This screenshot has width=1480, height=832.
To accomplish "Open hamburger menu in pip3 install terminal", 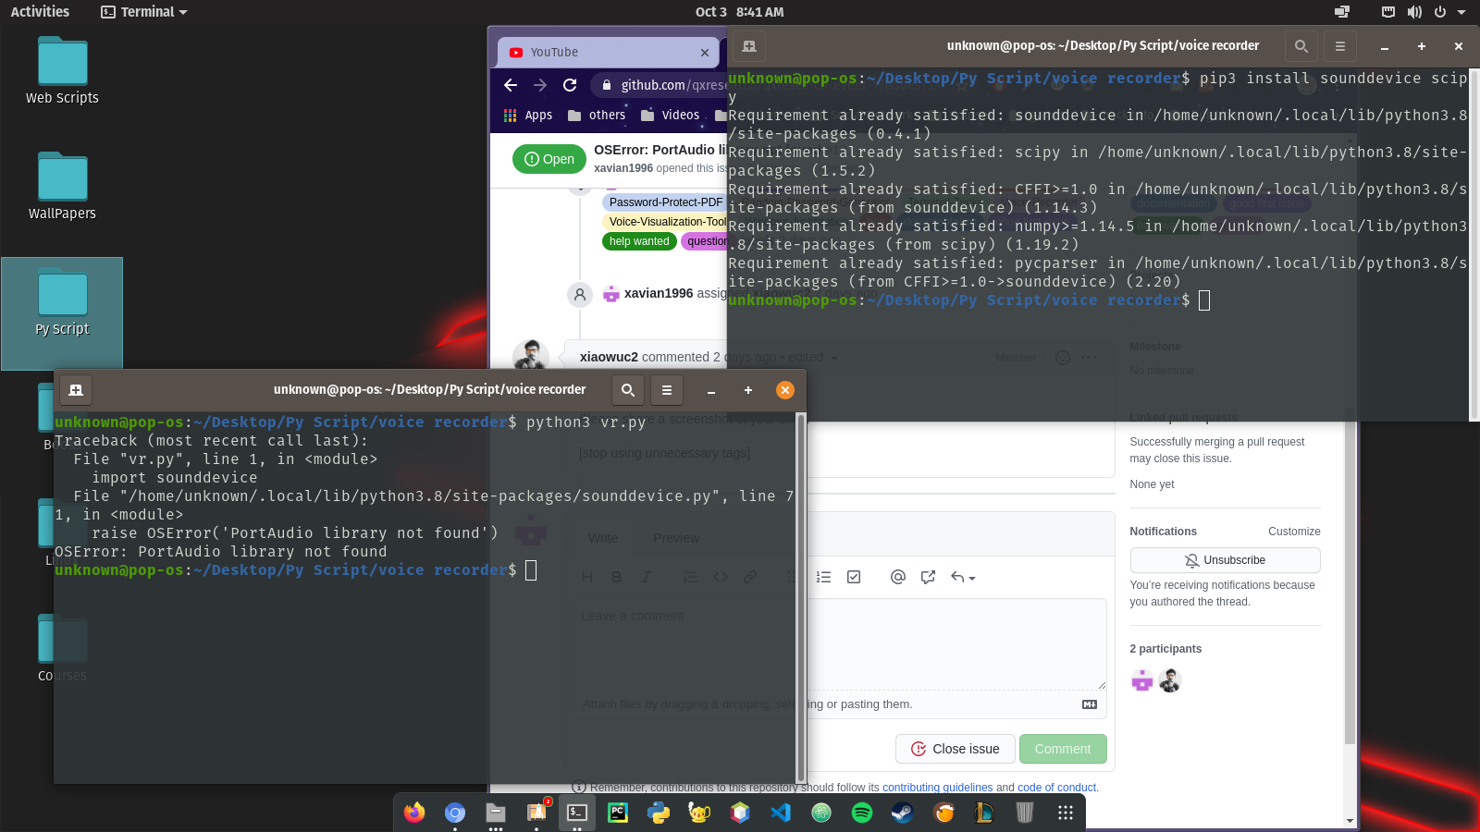I will click(1340, 46).
